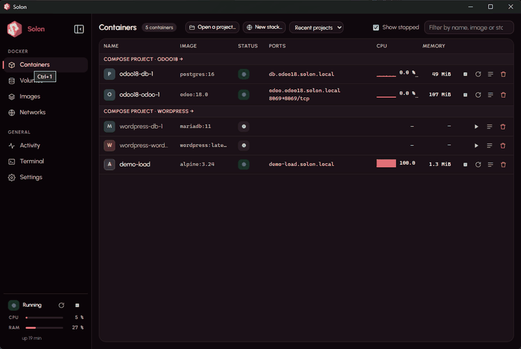521x349 pixels.
Task: Click the odoo18-db-1 status indicator
Action: tap(244, 74)
